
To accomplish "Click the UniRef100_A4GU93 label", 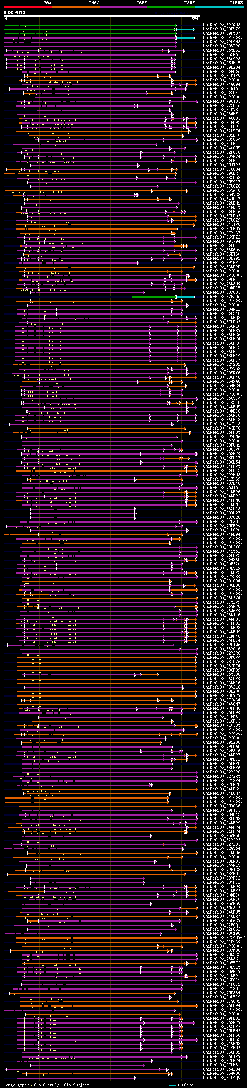I will (222, 118).
